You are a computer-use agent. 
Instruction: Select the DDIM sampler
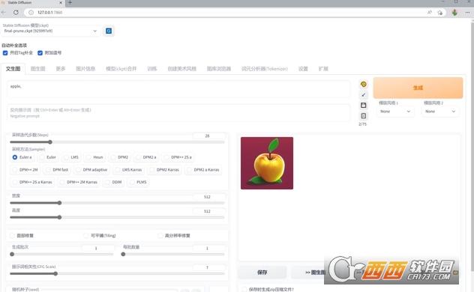(107, 182)
